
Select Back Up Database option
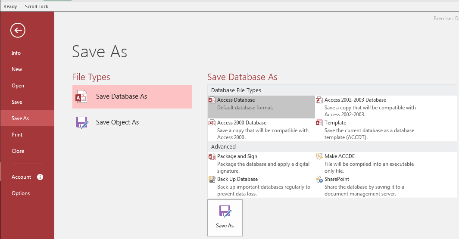261,186
